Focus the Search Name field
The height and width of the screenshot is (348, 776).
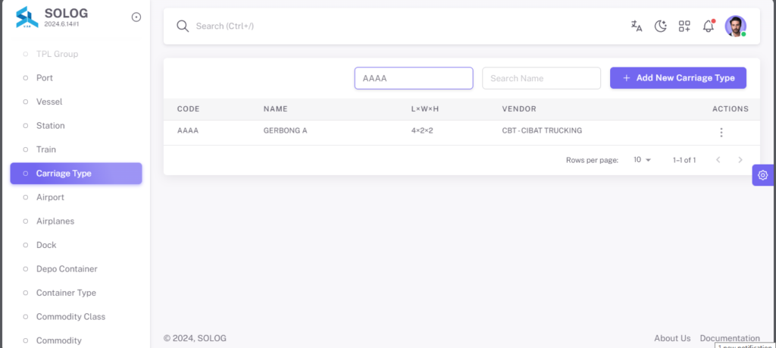pyautogui.click(x=541, y=78)
